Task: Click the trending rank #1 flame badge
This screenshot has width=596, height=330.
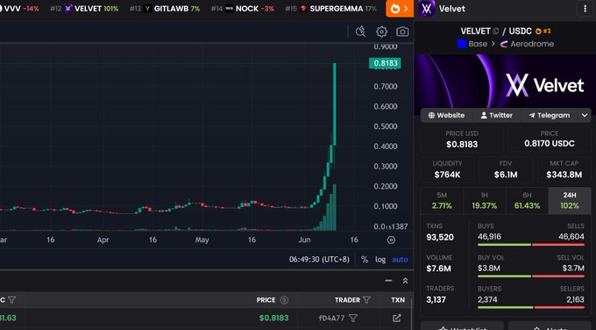Action: (x=543, y=32)
